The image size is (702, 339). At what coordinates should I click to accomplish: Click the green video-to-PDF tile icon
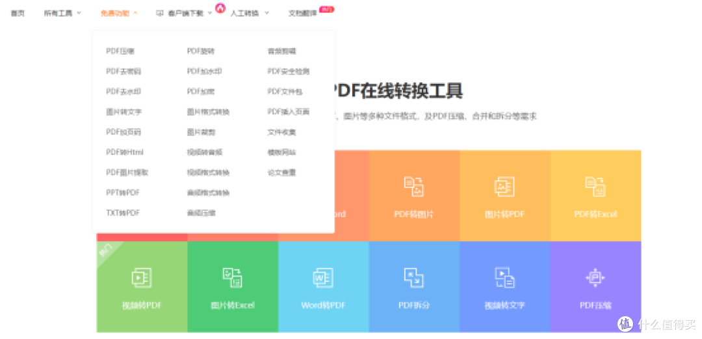point(142,278)
